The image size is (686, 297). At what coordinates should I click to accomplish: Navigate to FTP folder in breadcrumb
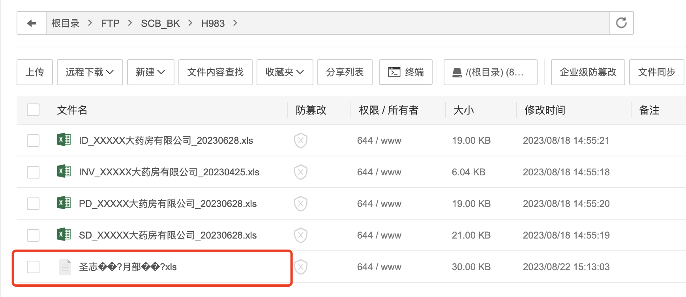click(110, 23)
